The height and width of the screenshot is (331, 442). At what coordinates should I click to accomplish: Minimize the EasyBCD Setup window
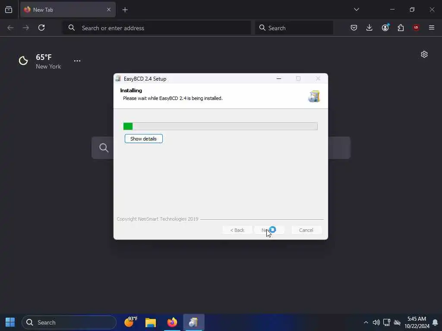click(x=279, y=78)
